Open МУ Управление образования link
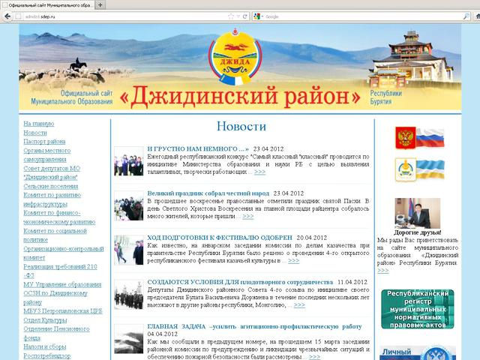This screenshot has width=480, height=360. 62,284
